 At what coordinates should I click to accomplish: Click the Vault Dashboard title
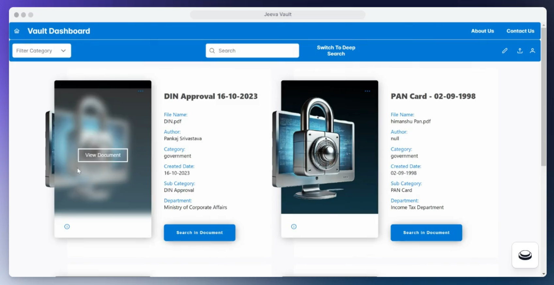59,31
